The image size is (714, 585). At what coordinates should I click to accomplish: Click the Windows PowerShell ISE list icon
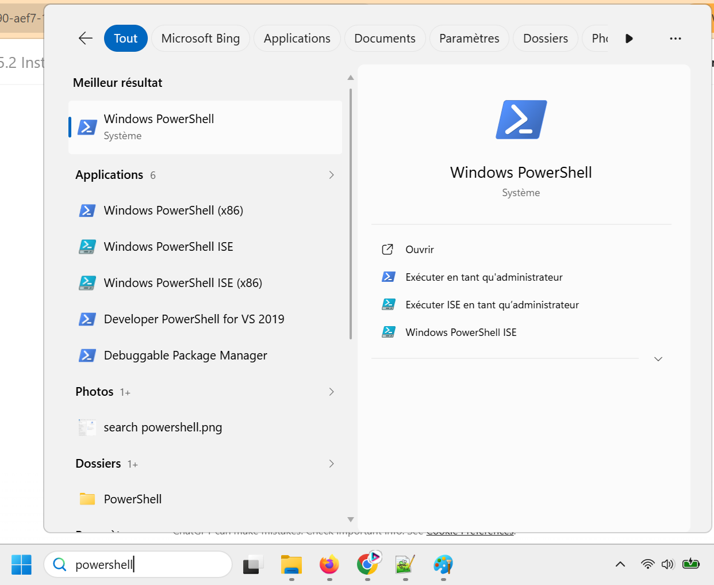tap(87, 247)
